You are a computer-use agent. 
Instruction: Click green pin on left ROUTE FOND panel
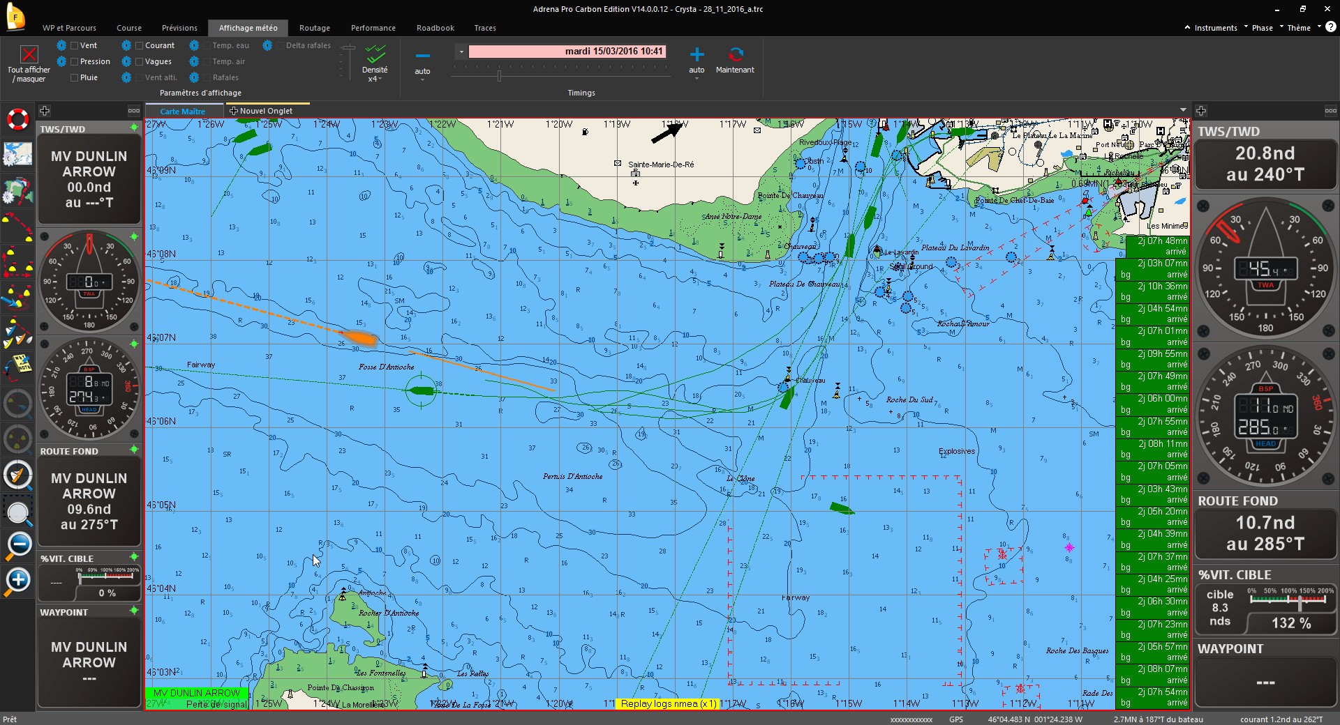pyautogui.click(x=134, y=450)
